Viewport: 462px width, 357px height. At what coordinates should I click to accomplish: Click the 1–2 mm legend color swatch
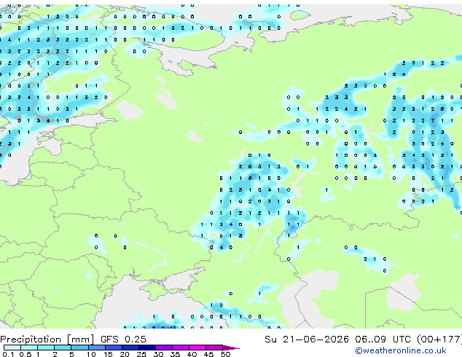tap(46, 348)
